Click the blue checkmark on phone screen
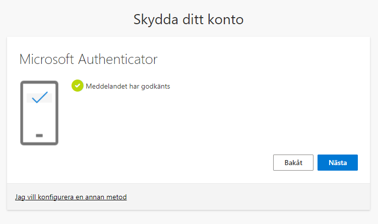 [39, 97]
